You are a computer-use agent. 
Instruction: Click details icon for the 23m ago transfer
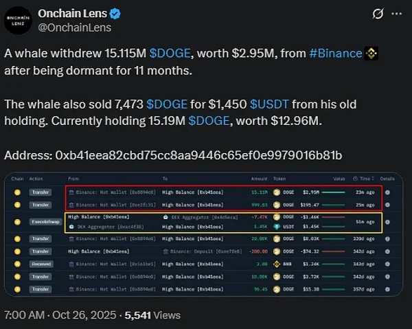(x=389, y=194)
